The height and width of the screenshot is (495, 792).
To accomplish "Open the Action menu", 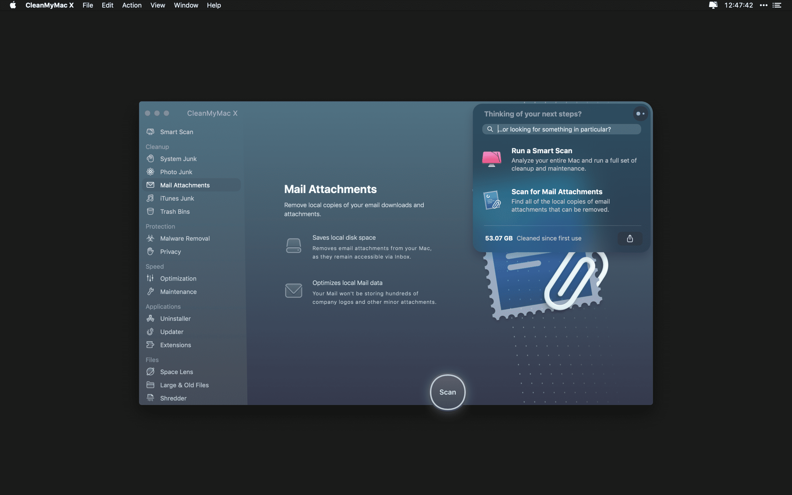I will click(131, 5).
